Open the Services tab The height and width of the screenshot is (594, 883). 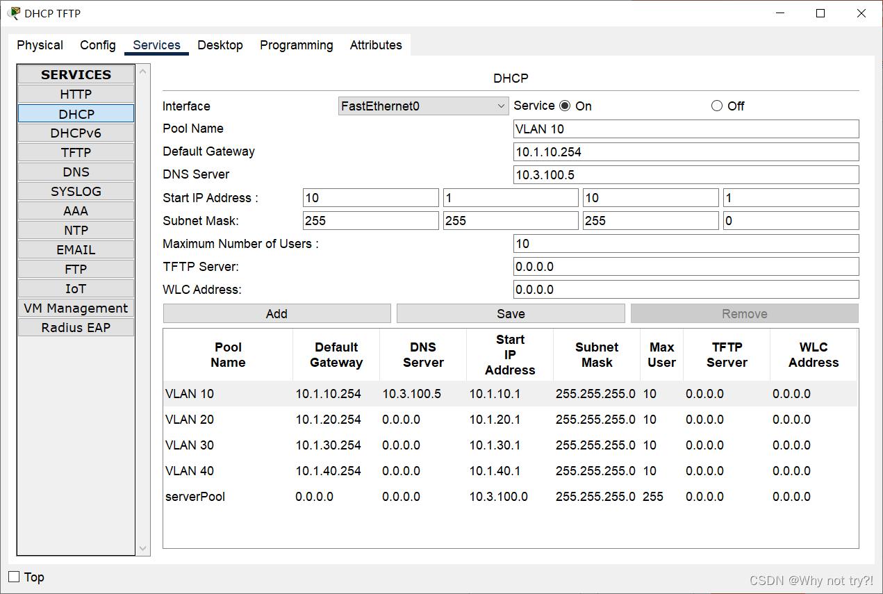click(x=157, y=45)
